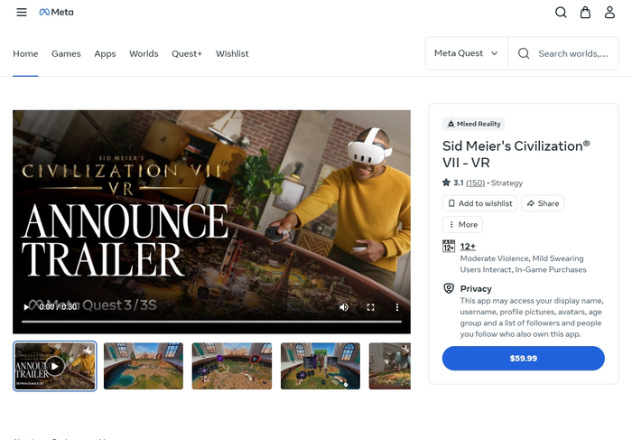Select the second gameplay screenshot thumbnail

tap(232, 366)
